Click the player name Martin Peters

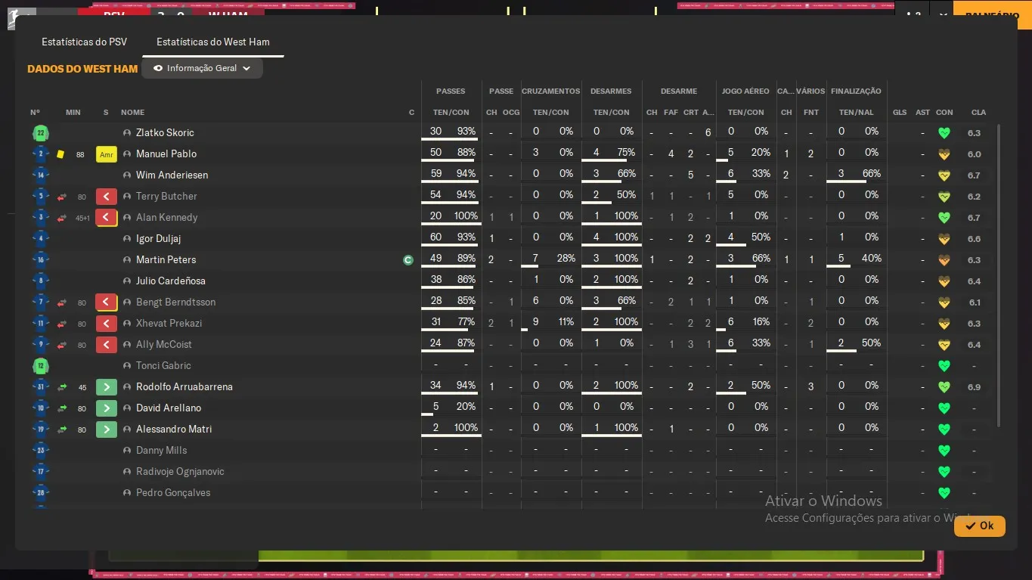click(x=166, y=260)
